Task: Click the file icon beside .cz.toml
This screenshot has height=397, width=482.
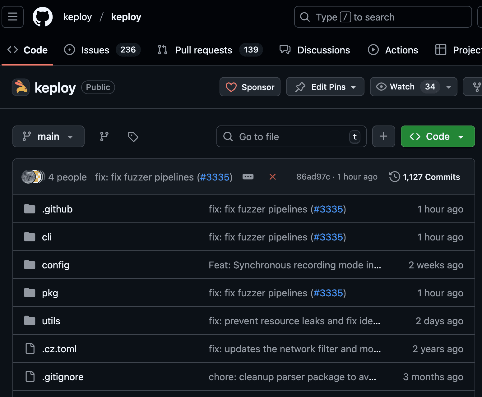Action: tap(30, 349)
